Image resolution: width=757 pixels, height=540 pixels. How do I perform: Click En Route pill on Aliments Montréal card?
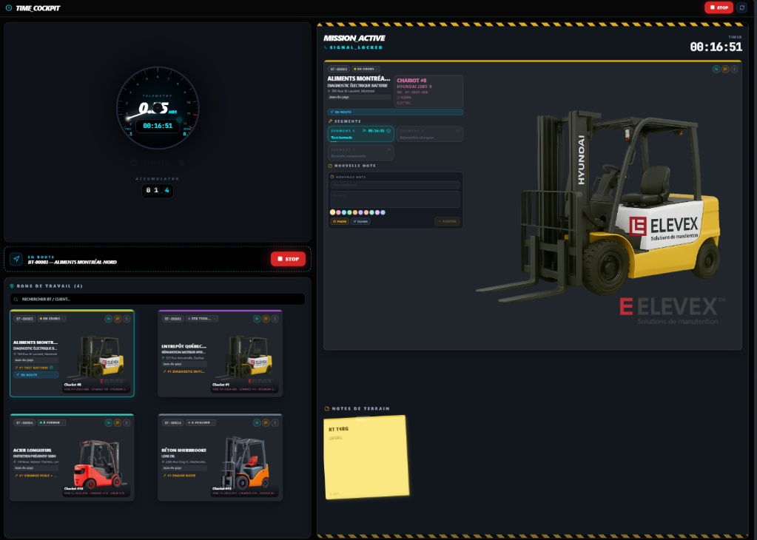click(x=36, y=375)
